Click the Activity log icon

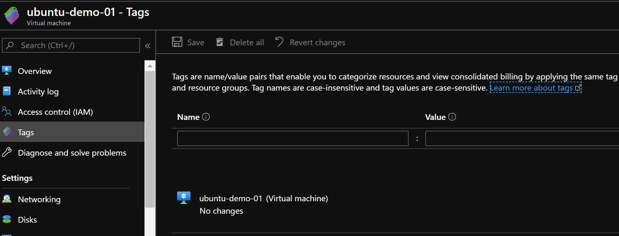tap(7, 91)
